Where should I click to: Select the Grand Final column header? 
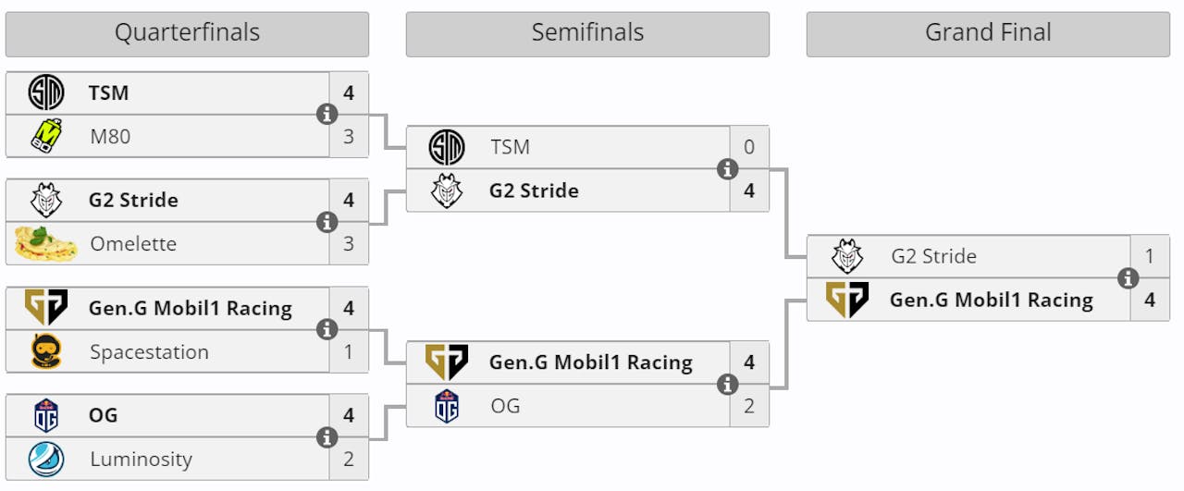point(988,33)
